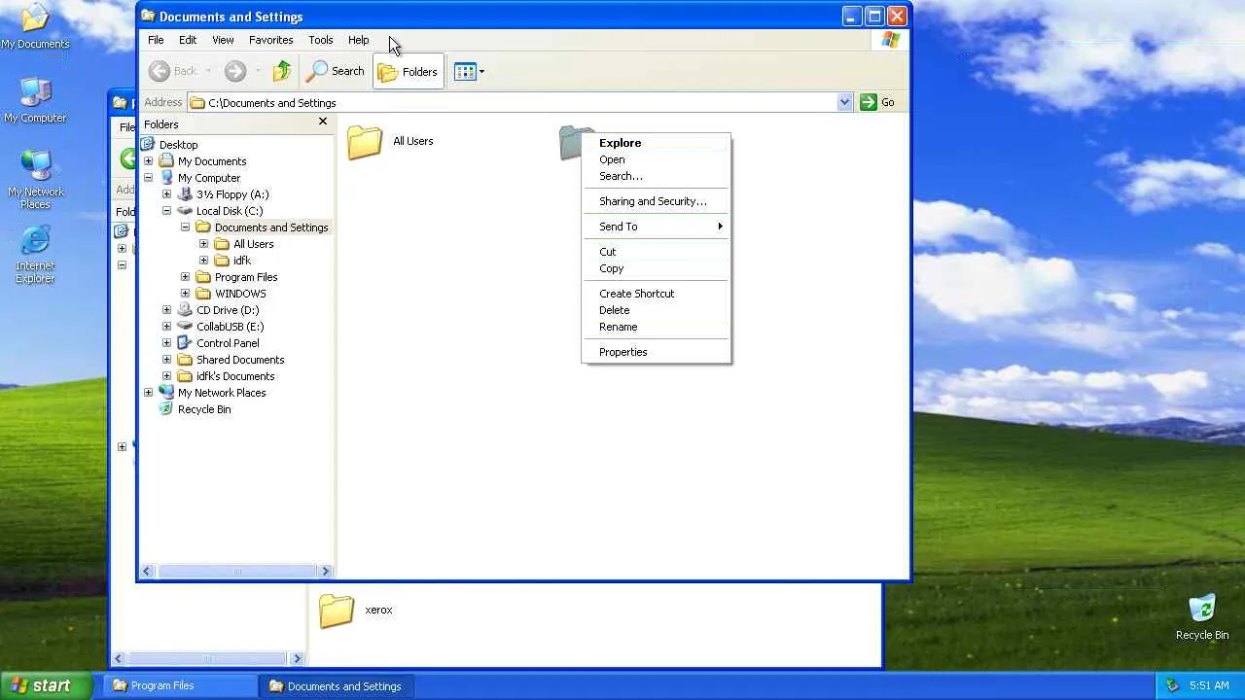The image size is (1245, 700).
Task: Open the Tools menu
Action: click(321, 40)
